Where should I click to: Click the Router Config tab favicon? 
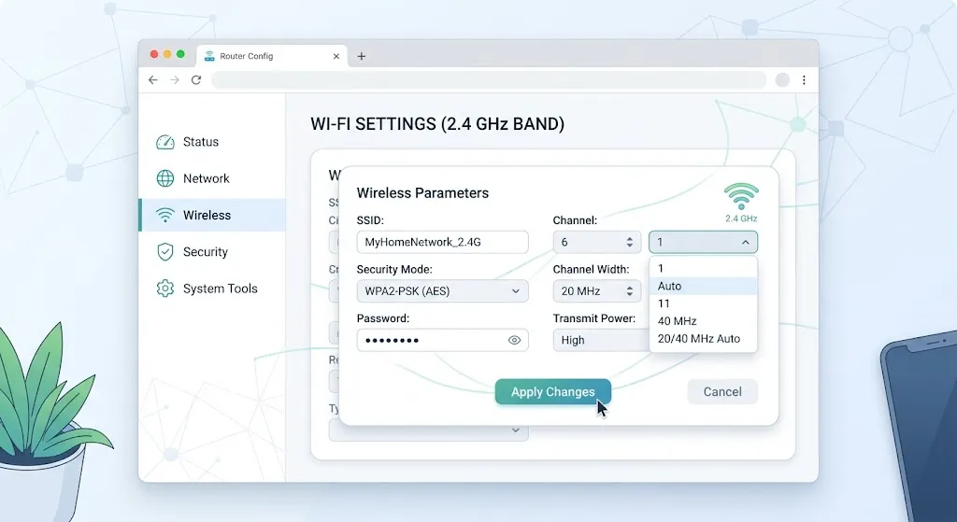(209, 56)
